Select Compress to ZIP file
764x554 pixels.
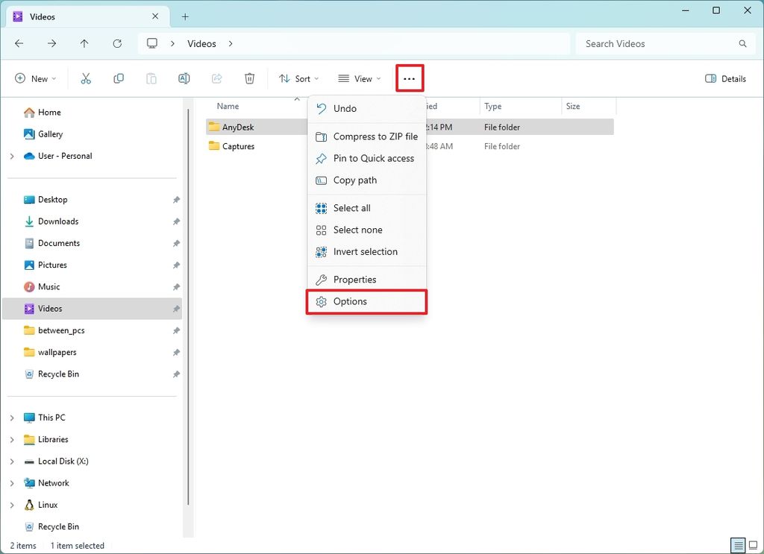tap(367, 136)
